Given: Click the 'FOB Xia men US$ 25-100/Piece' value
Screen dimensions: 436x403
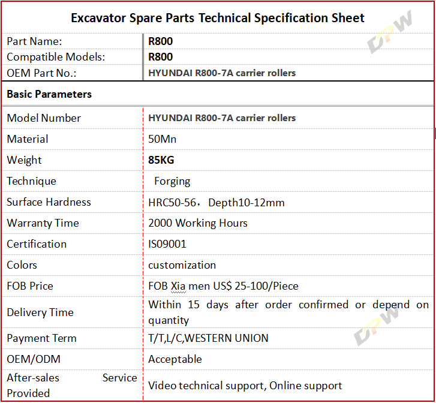Looking at the screenshot, I should (223, 286).
